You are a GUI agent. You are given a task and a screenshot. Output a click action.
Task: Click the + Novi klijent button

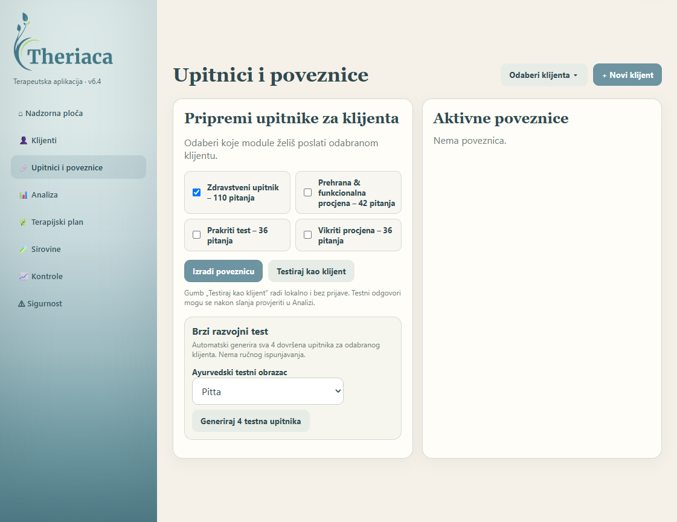[627, 75]
